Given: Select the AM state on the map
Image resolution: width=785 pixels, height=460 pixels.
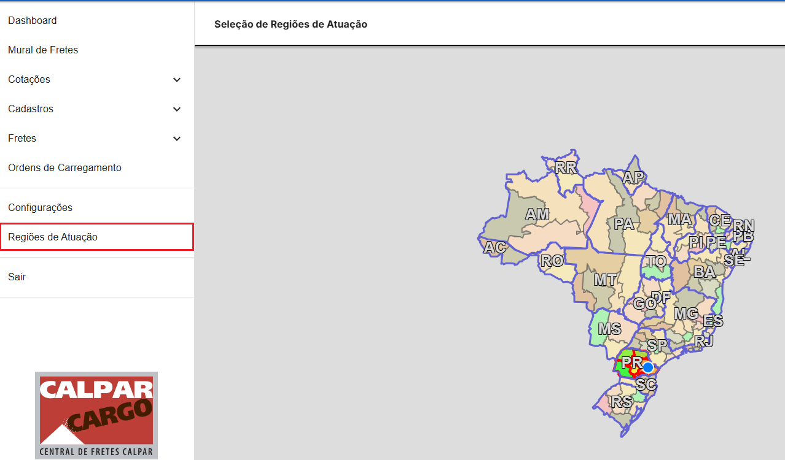Looking at the screenshot, I should coord(537,215).
